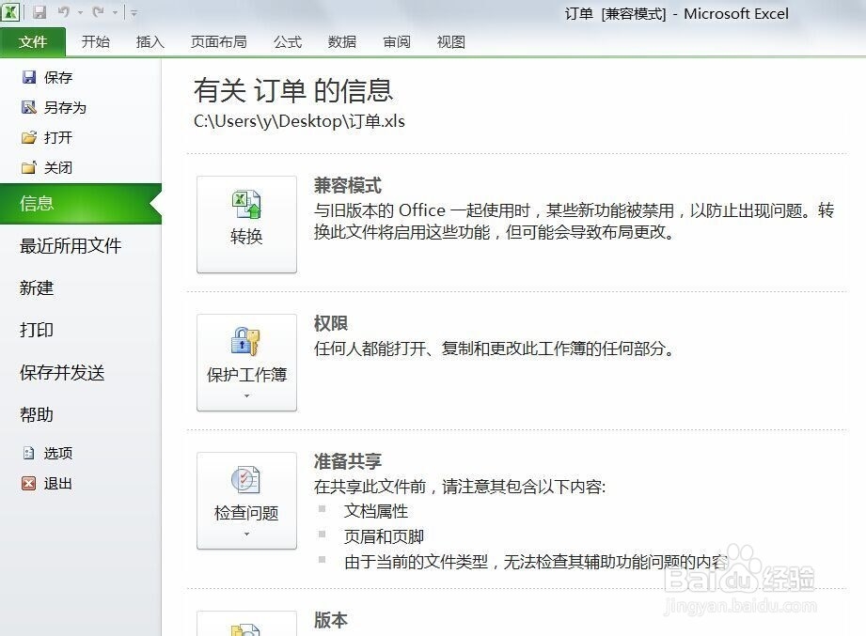Click the file path C:\Users\y\Desktop\订单.xls
866x636 pixels.
(299, 121)
